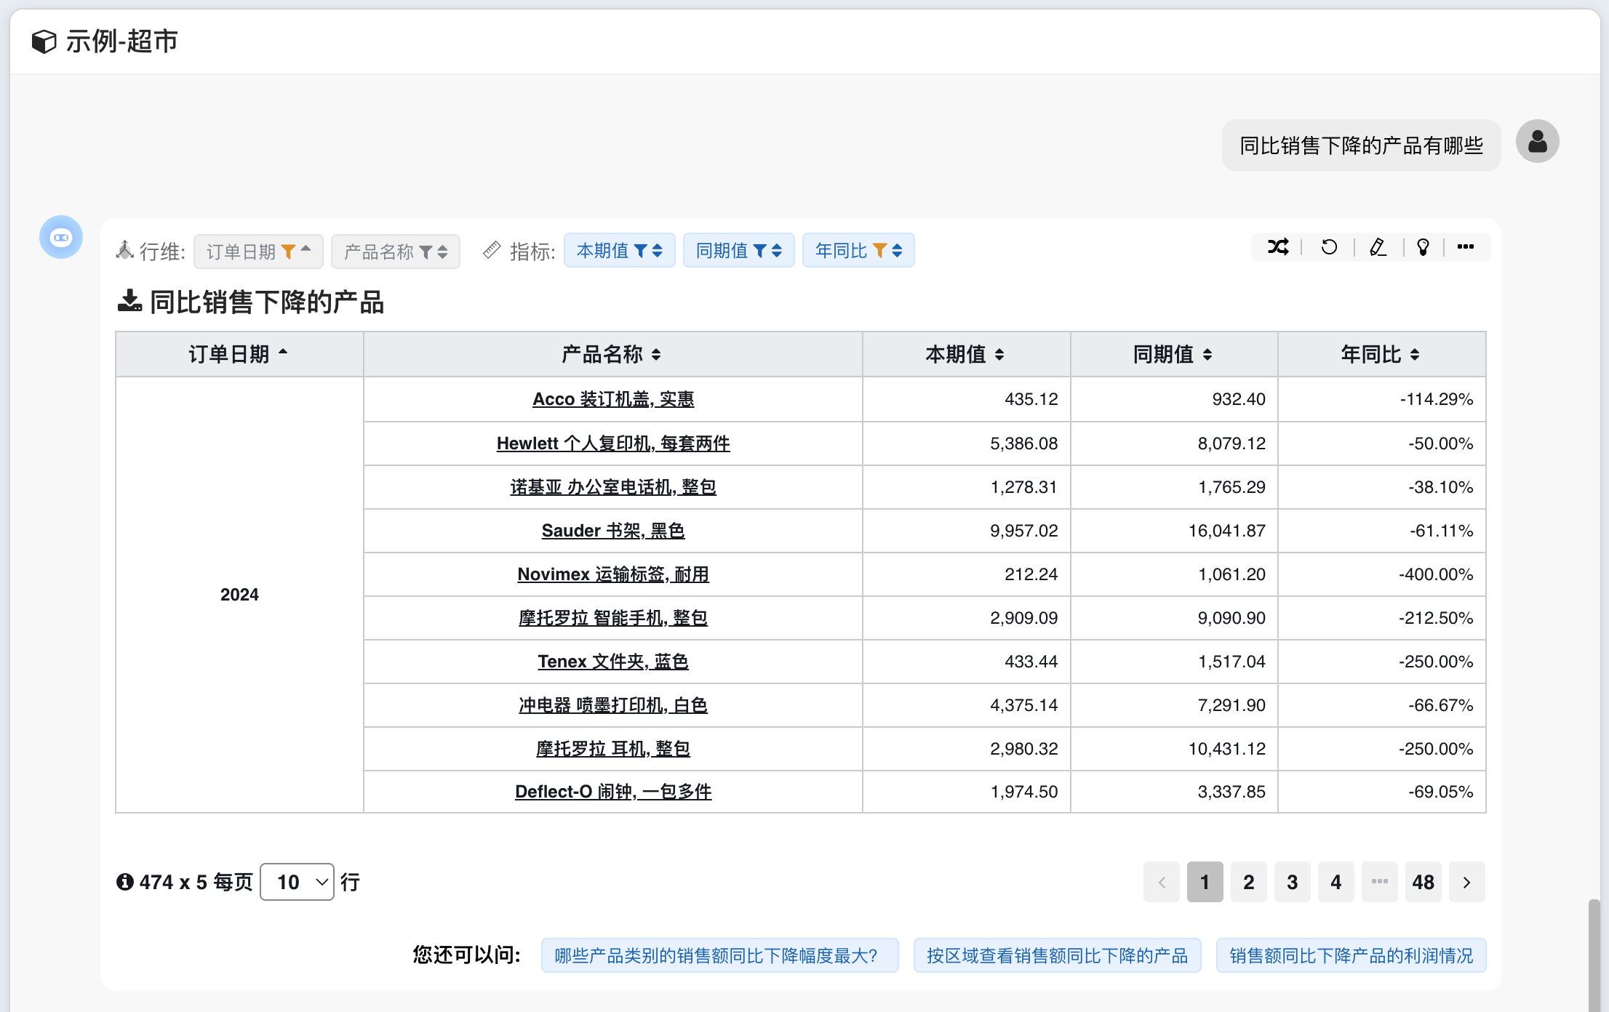This screenshot has height=1012, width=1609.
Task: Open 摩托罗拉 智能手机, 整包 link
Action: (613, 618)
